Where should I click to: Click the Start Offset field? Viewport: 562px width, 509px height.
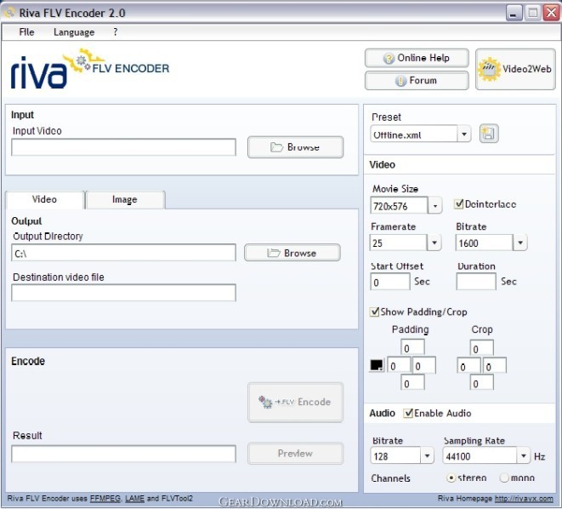click(390, 282)
